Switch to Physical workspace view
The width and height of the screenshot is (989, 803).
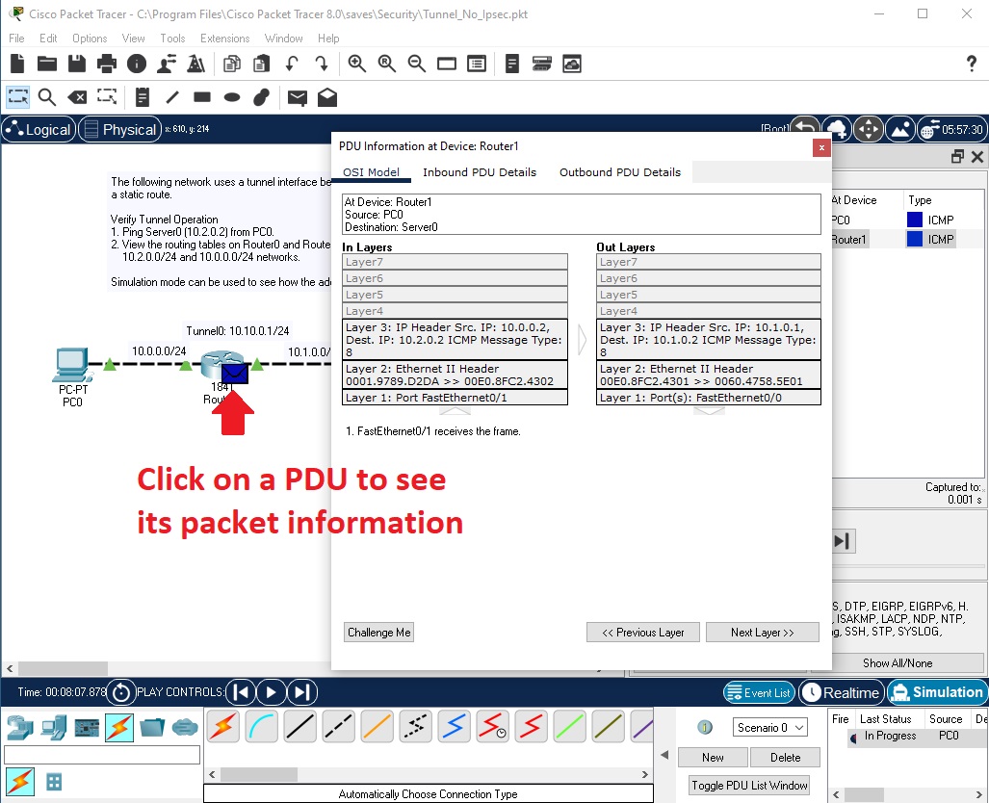(119, 129)
